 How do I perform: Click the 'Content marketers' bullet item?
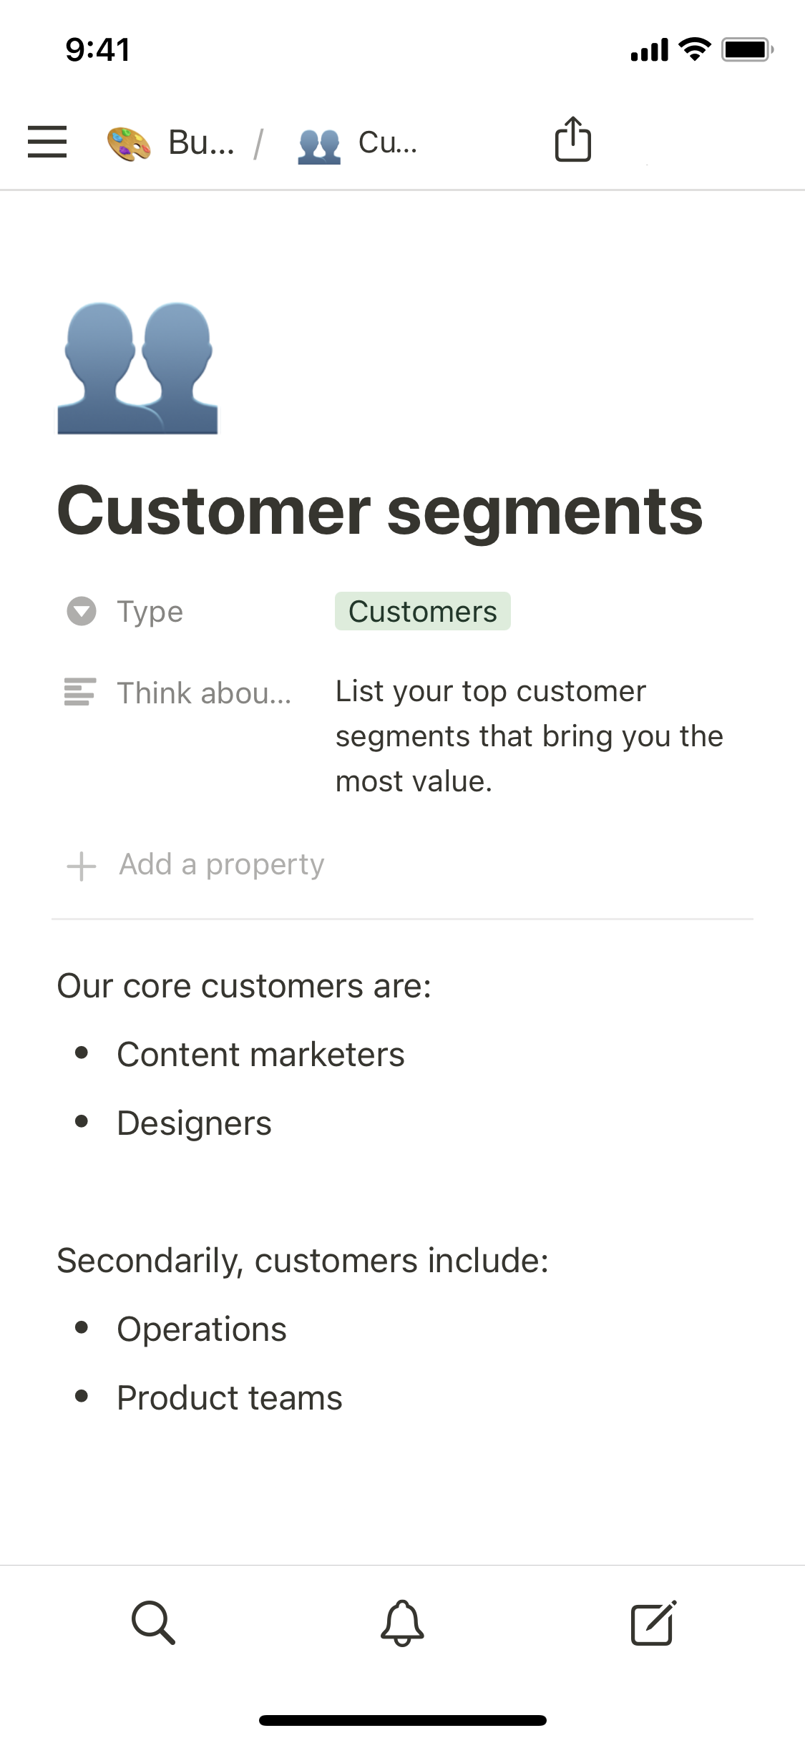point(260,1054)
